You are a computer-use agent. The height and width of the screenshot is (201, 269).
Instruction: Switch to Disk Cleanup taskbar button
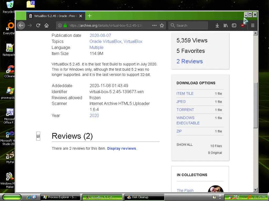point(144,197)
